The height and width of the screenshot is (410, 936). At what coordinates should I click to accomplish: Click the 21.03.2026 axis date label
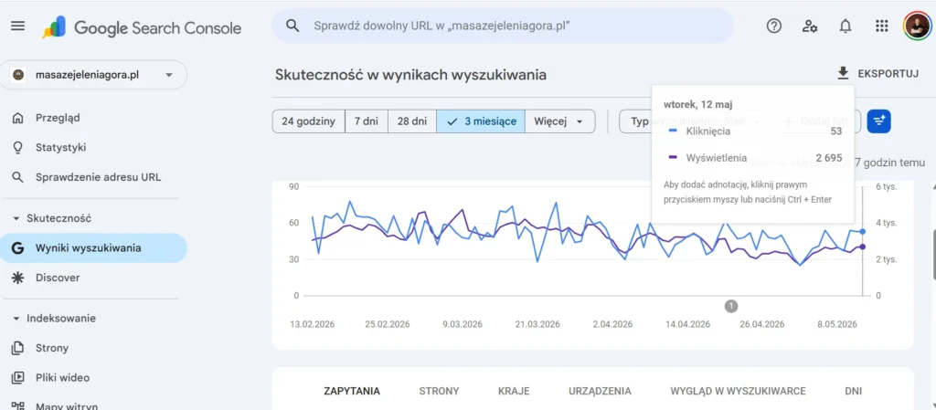[537, 325]
